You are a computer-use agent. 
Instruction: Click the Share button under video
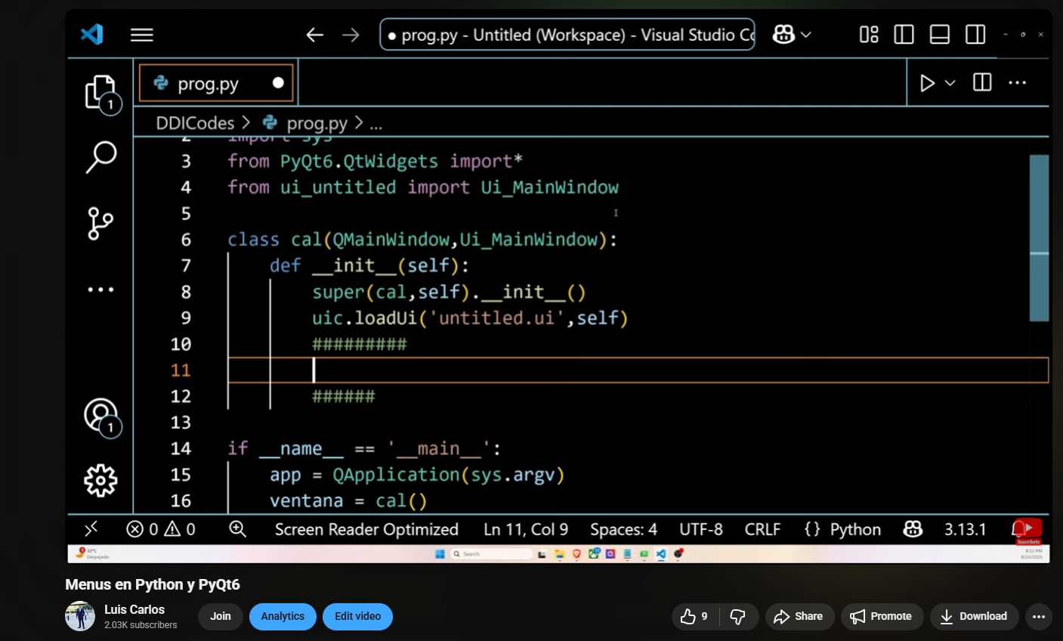[799, 617]
